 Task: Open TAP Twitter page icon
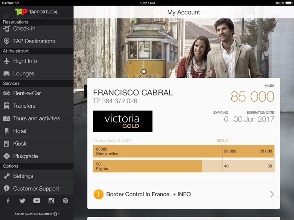click(x=22, y=201)
